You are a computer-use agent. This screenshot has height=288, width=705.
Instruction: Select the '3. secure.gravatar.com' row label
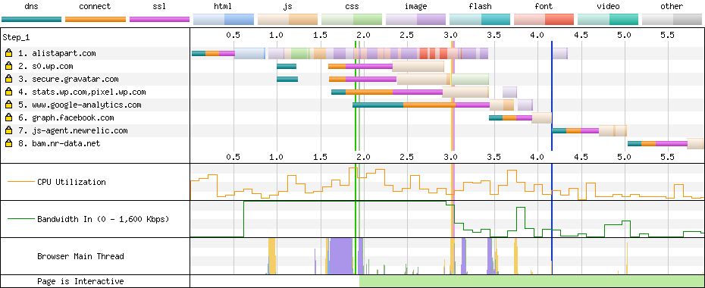[68, 80]
